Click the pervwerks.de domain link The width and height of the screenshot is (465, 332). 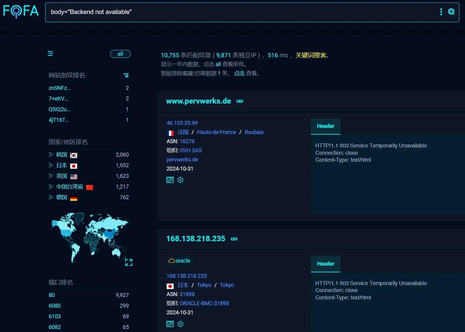click(x=182, y=160)
